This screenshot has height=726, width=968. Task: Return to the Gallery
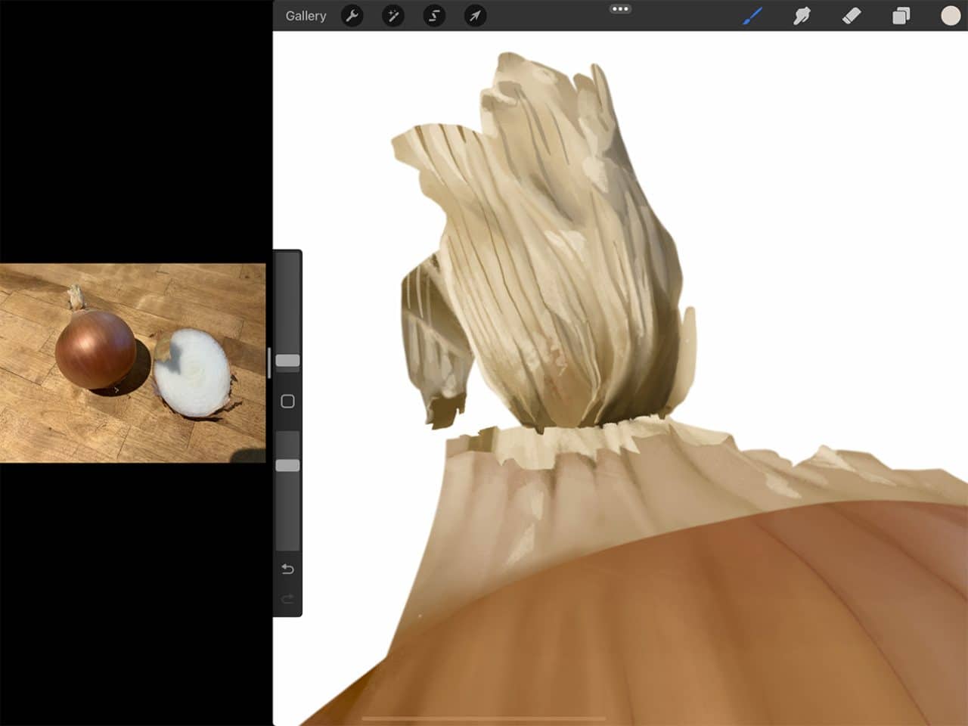tap(305, 15)
